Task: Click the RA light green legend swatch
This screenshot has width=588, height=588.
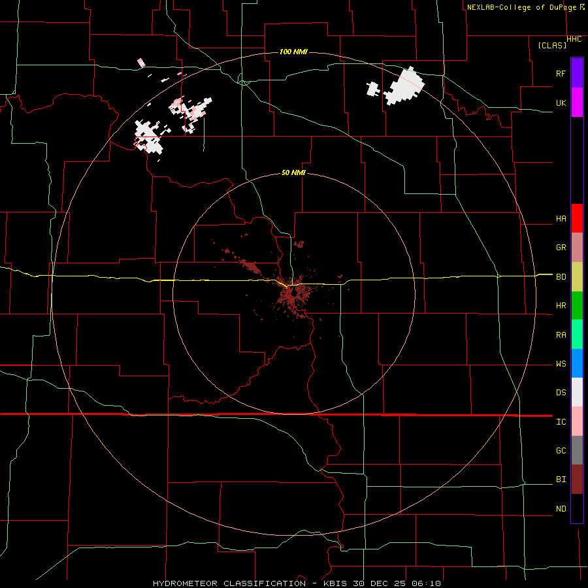Action: pos(577,335)
